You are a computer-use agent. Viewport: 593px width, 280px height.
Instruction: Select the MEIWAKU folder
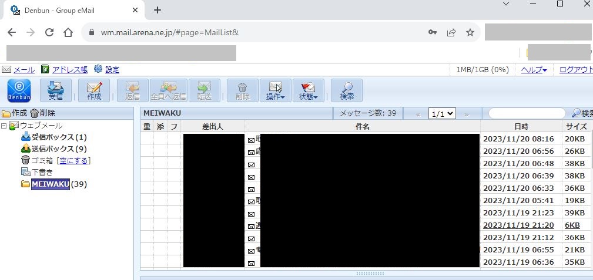point(51,184)
